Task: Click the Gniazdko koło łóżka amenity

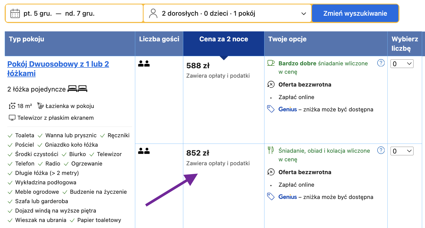Action: (x=71, y=145)
